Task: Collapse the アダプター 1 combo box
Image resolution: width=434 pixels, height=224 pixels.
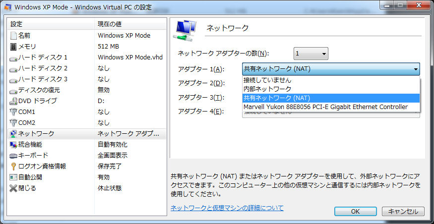Action: click(331, 69)
